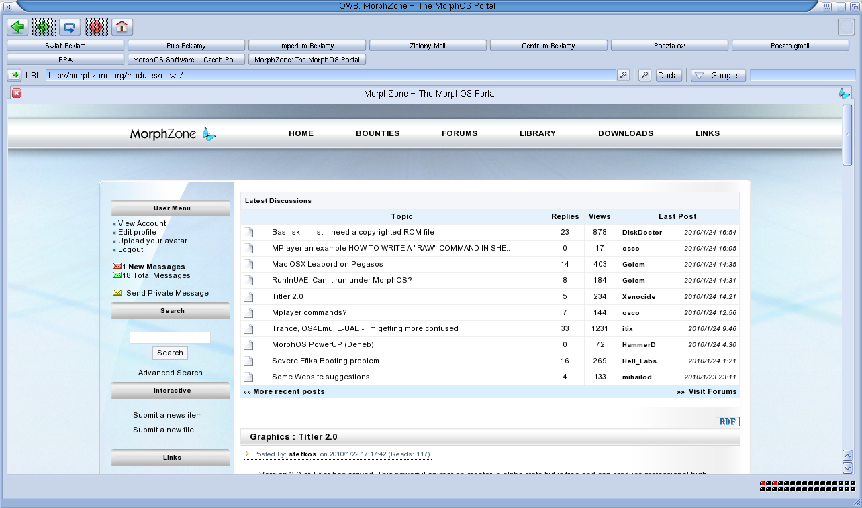Click the butterfly icon at tab bar's right
The width and height of the screenshot is (862, 508).
click(x=844, y=93)
